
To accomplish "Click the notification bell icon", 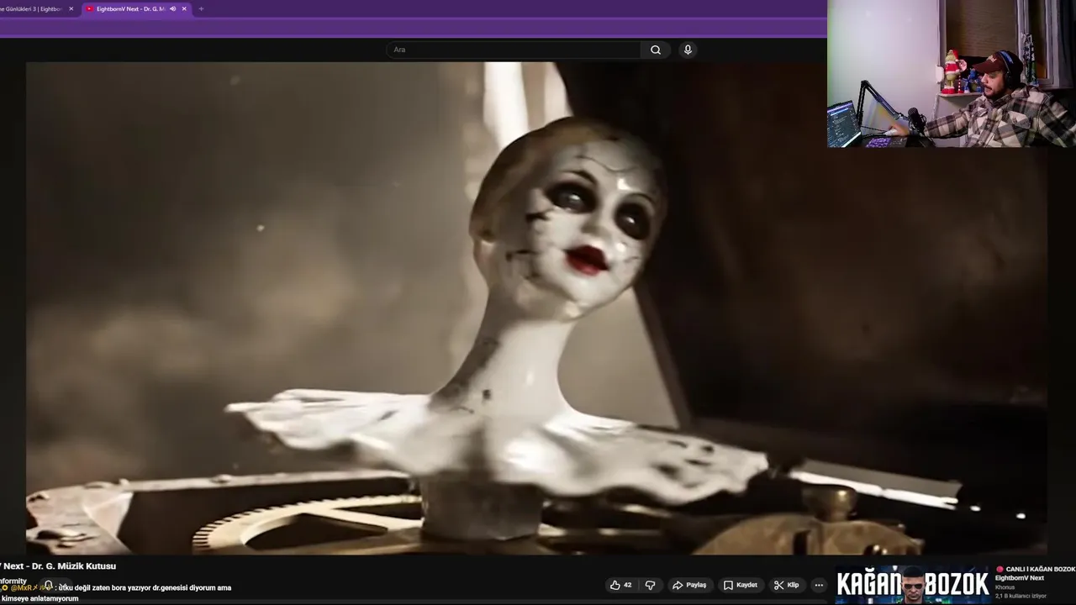I will (48, 586).
